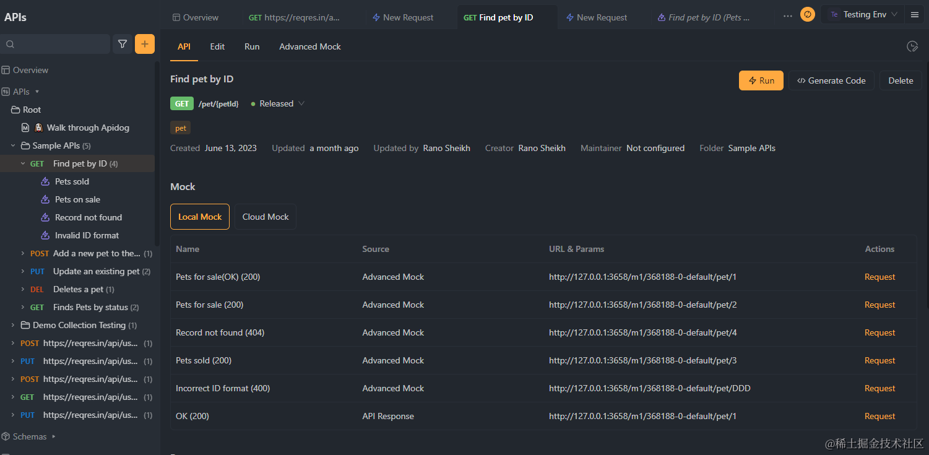
Task: Click the orange plus icon to add new API
Action: pos(144,44)
